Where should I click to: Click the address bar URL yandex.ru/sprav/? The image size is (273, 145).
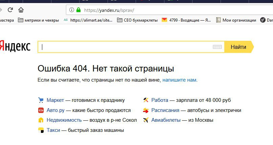[109, 10]
